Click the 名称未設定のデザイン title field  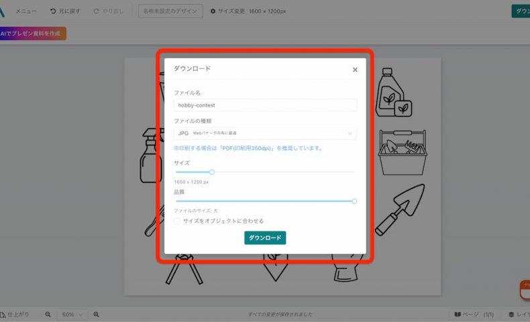coord(170,11)
